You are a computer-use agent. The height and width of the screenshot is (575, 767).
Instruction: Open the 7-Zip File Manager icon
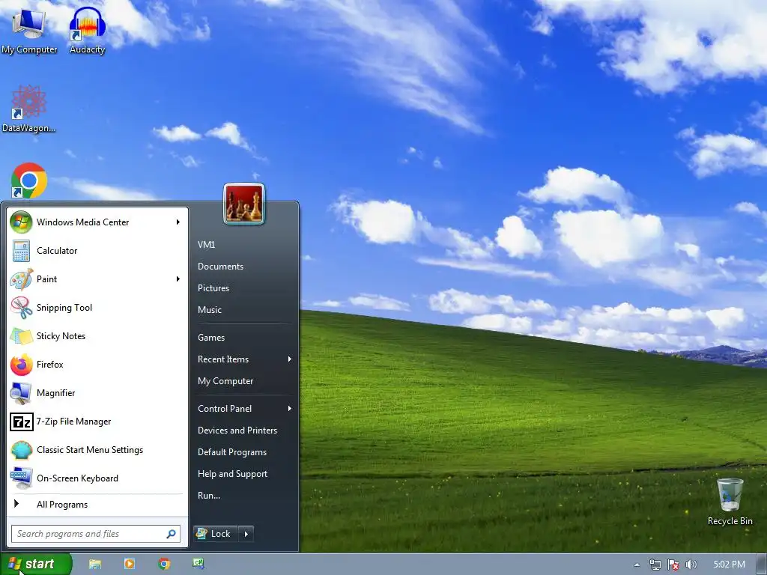[21, 422]
